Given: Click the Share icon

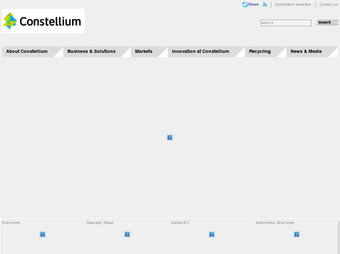Looking at the screenshot, I should click(245, 5).
